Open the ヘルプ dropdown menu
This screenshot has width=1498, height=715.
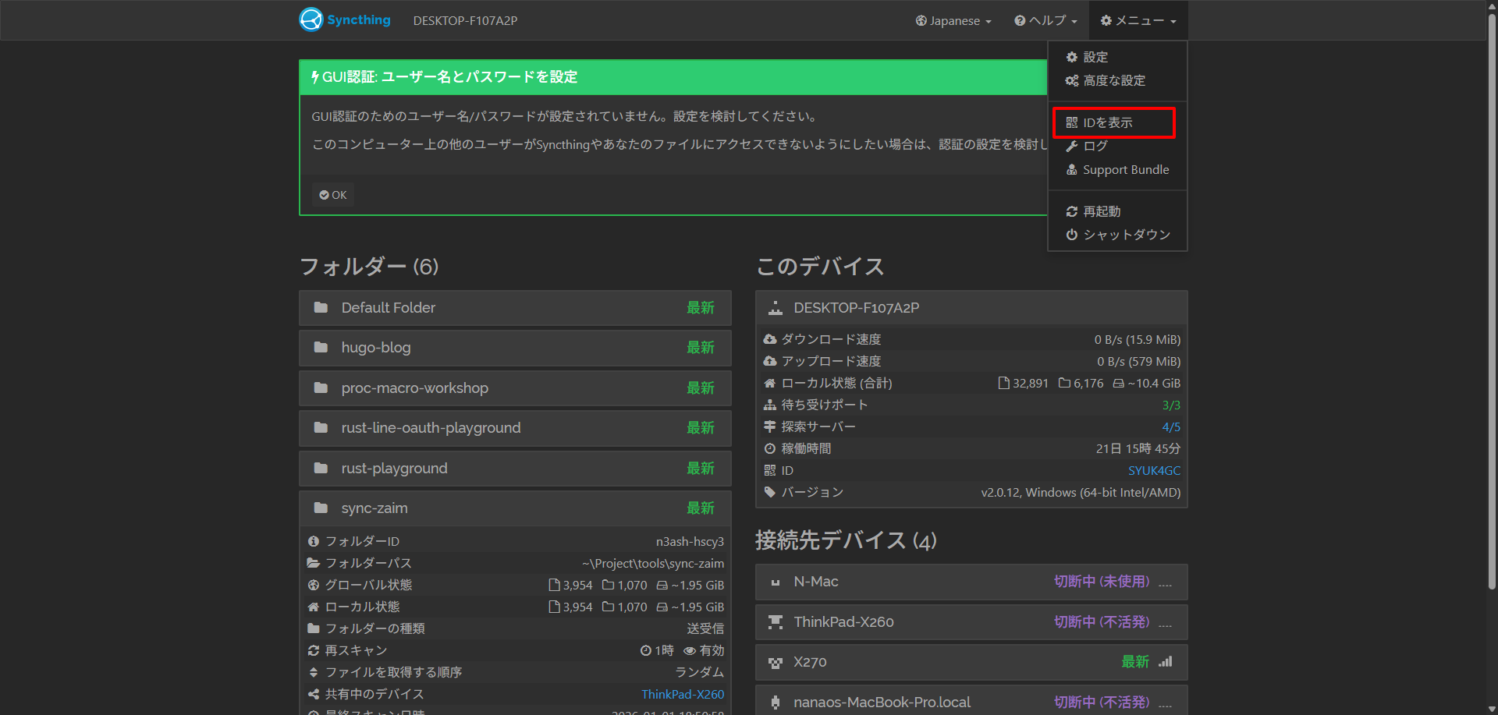(1045, 21)
